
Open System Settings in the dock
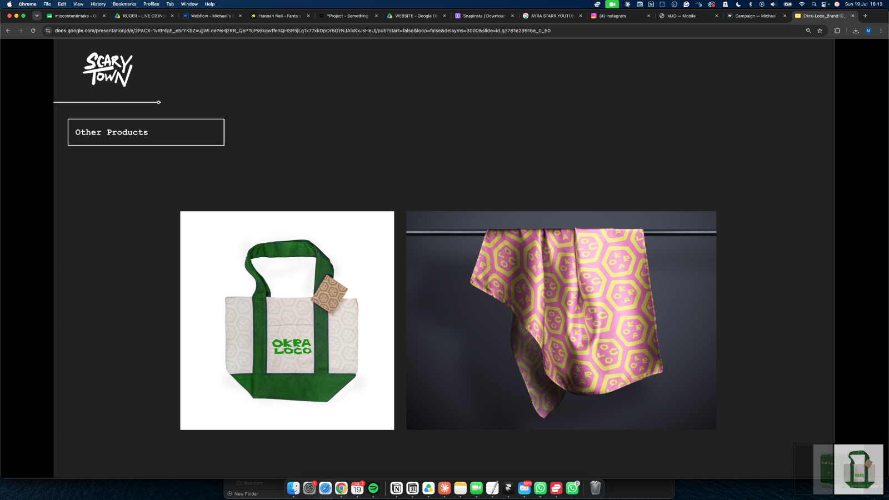pos(309,488)
